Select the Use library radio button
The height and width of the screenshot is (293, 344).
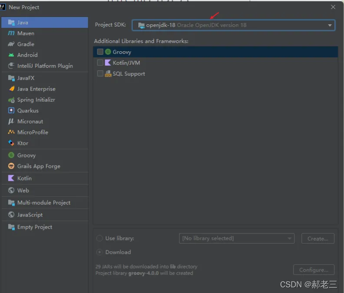pyautogui.click(x=99, y=238)
